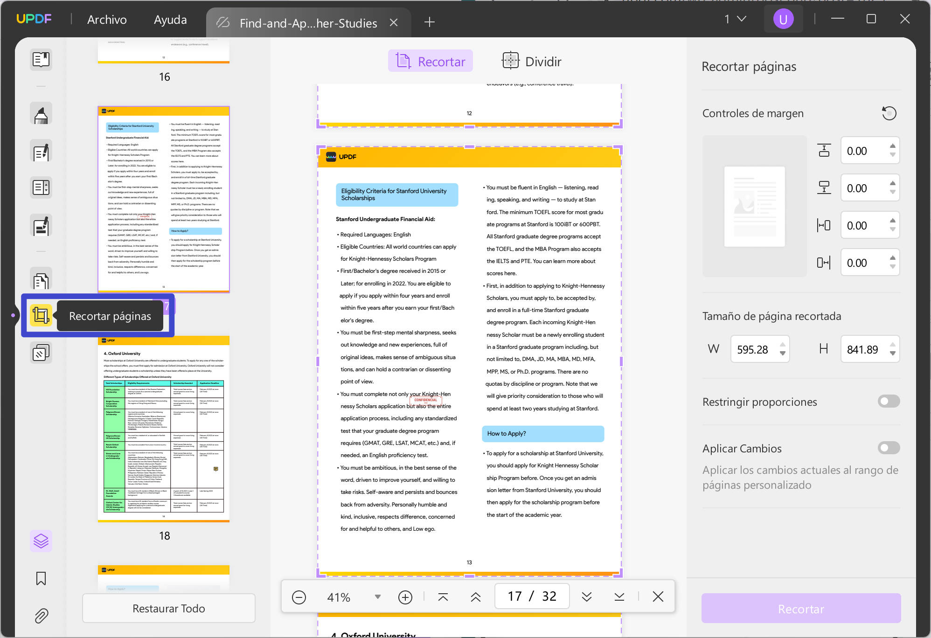Switch to the Find-and-Ap...her-Studies tab
Screen dimensions: 931x638
(308, 23)
